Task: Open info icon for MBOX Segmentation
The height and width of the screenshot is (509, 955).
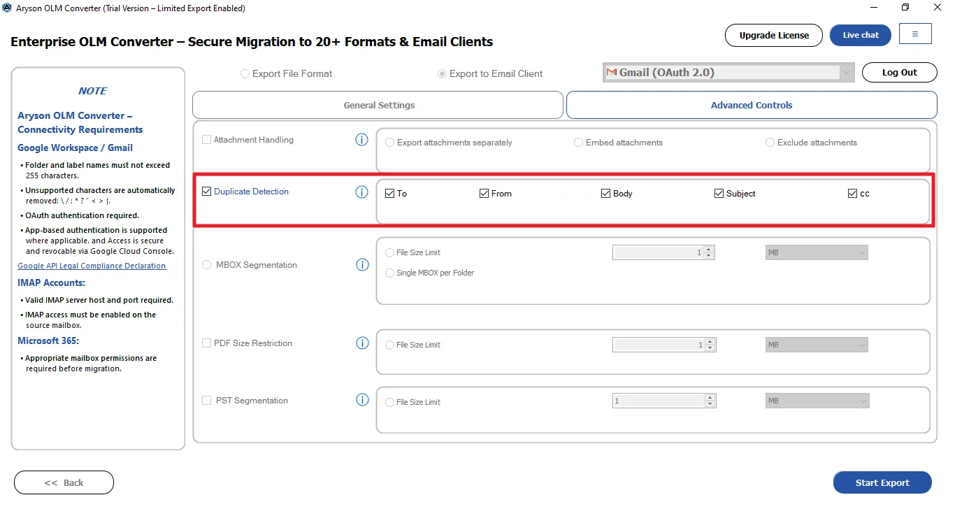Action: [x=362, y=265]
